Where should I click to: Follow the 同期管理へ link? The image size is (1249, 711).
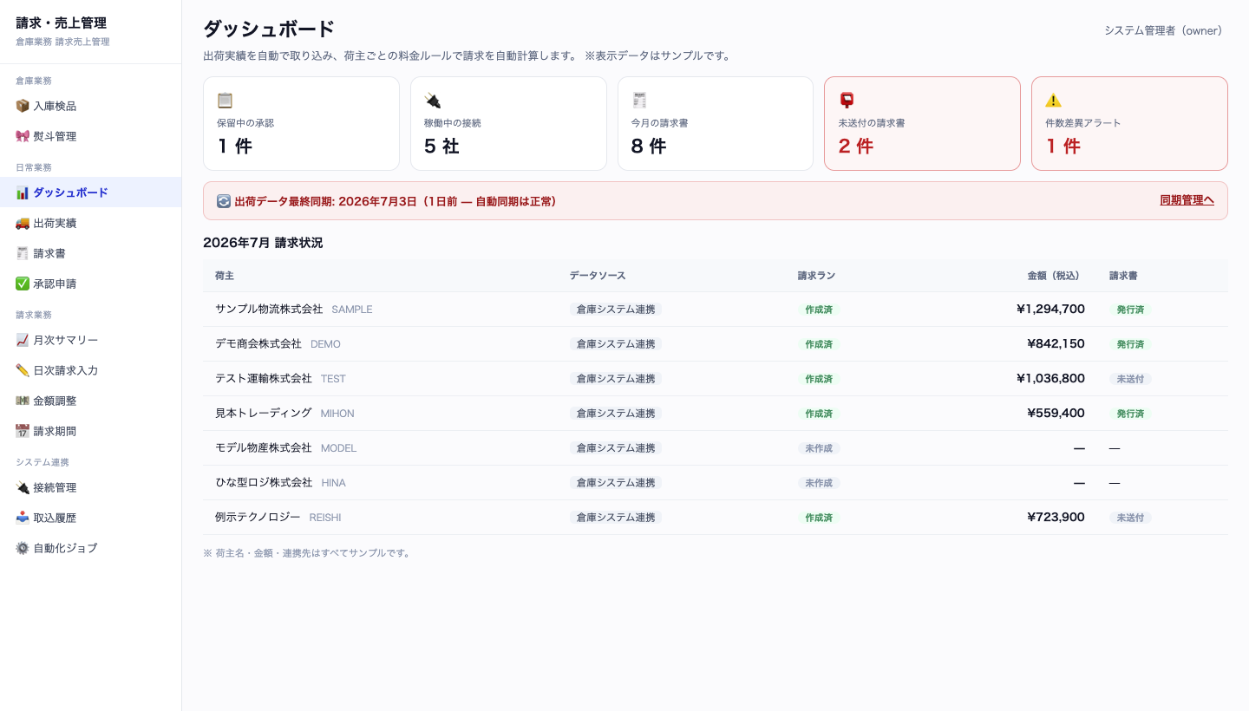pos(1187,200)
